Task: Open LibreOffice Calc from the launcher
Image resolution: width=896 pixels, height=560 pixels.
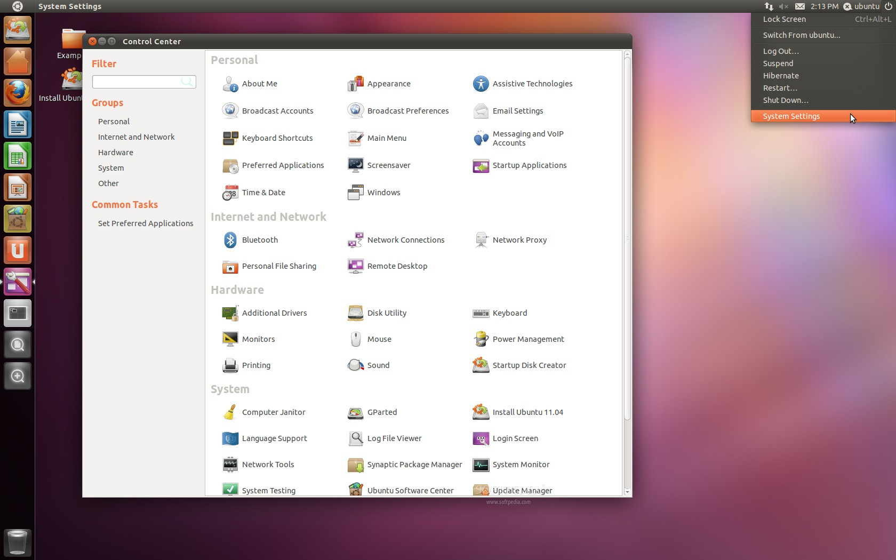Action: coord(18,156)
